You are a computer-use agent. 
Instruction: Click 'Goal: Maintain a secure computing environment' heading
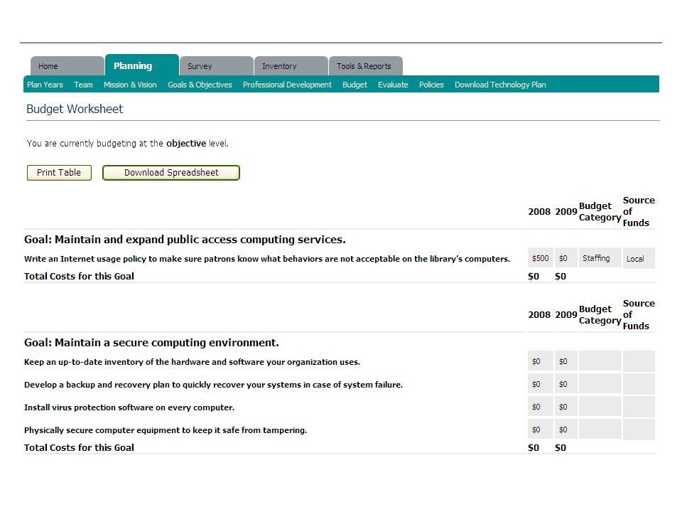click(151, 343)
